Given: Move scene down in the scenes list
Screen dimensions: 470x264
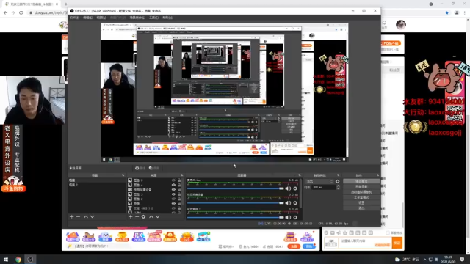Looking at the screenshot, I should [93, 217].
